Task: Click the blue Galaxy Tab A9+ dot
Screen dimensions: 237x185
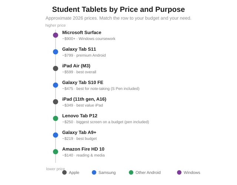Action: click(56, 135)
